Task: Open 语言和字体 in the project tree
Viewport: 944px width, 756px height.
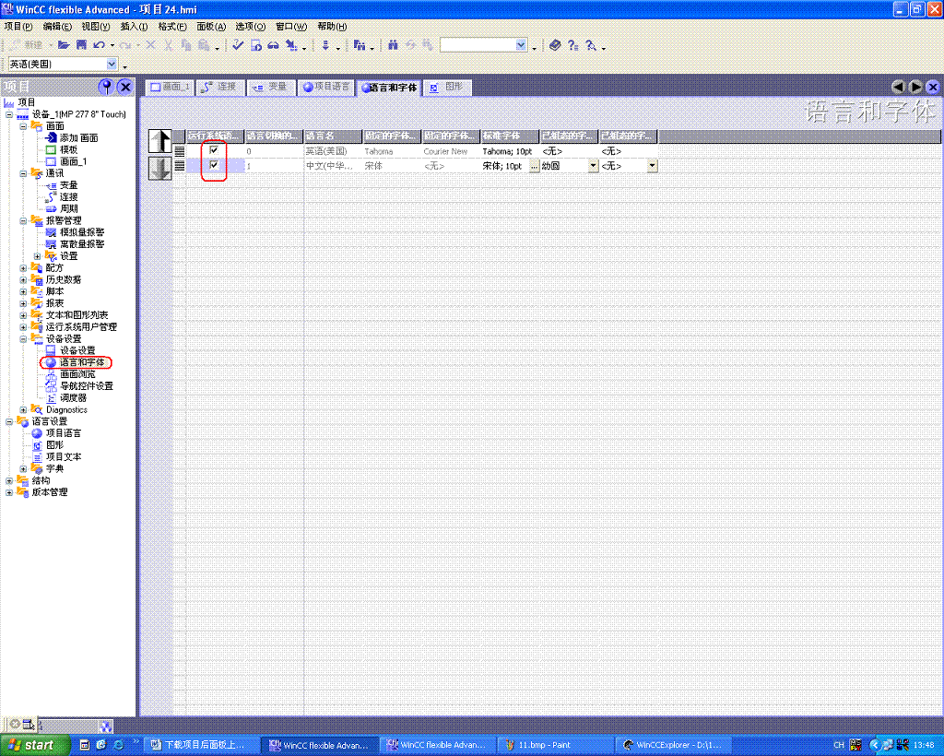Action: 82,362
